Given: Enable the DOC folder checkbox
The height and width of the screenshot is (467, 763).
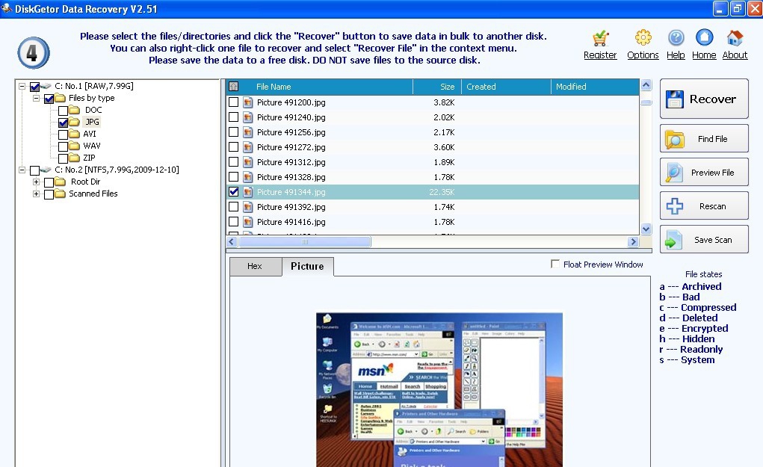Looking at the screenshot, I should [x=62, y=110].
